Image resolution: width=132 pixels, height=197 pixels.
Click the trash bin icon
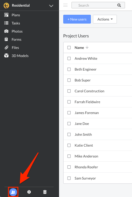point(45,192)
